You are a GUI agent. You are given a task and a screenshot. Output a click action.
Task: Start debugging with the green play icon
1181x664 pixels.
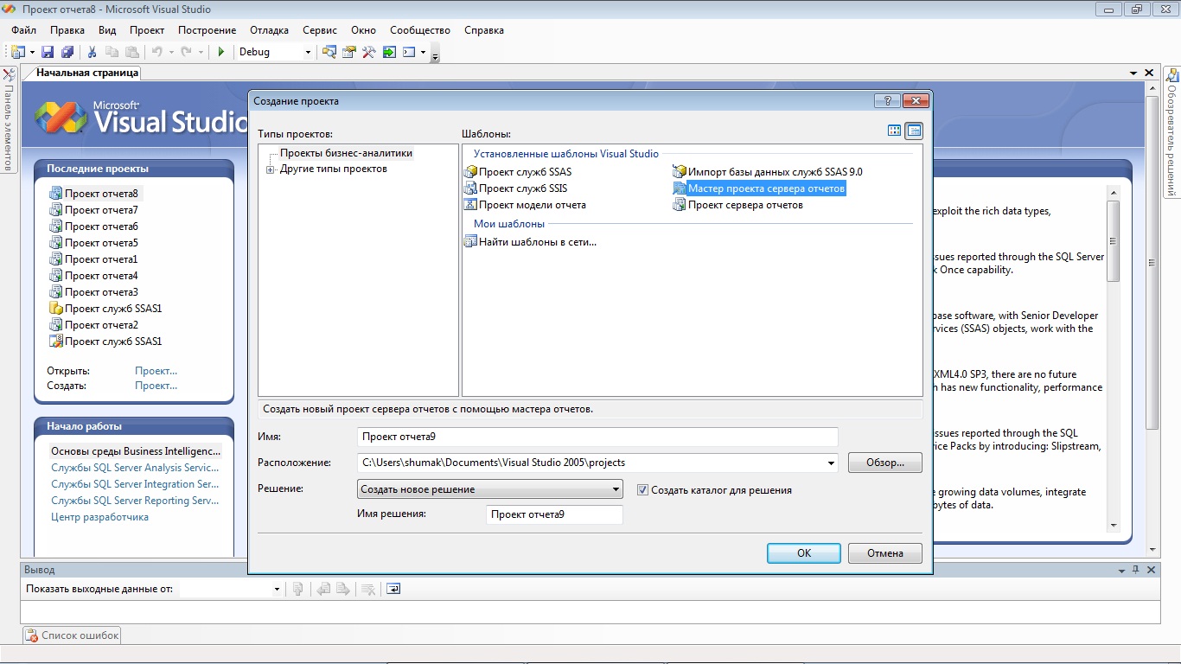coord(221,52)
